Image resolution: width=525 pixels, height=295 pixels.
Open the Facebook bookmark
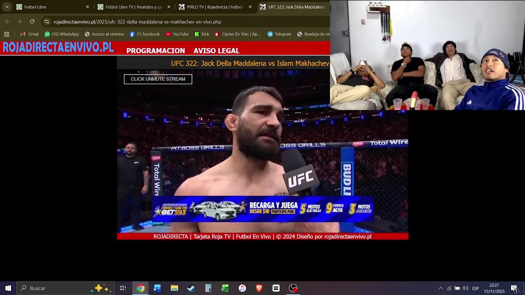144,34
